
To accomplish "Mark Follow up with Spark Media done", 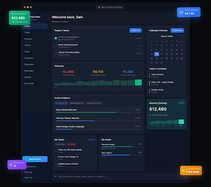I will (x=56, y=151).
